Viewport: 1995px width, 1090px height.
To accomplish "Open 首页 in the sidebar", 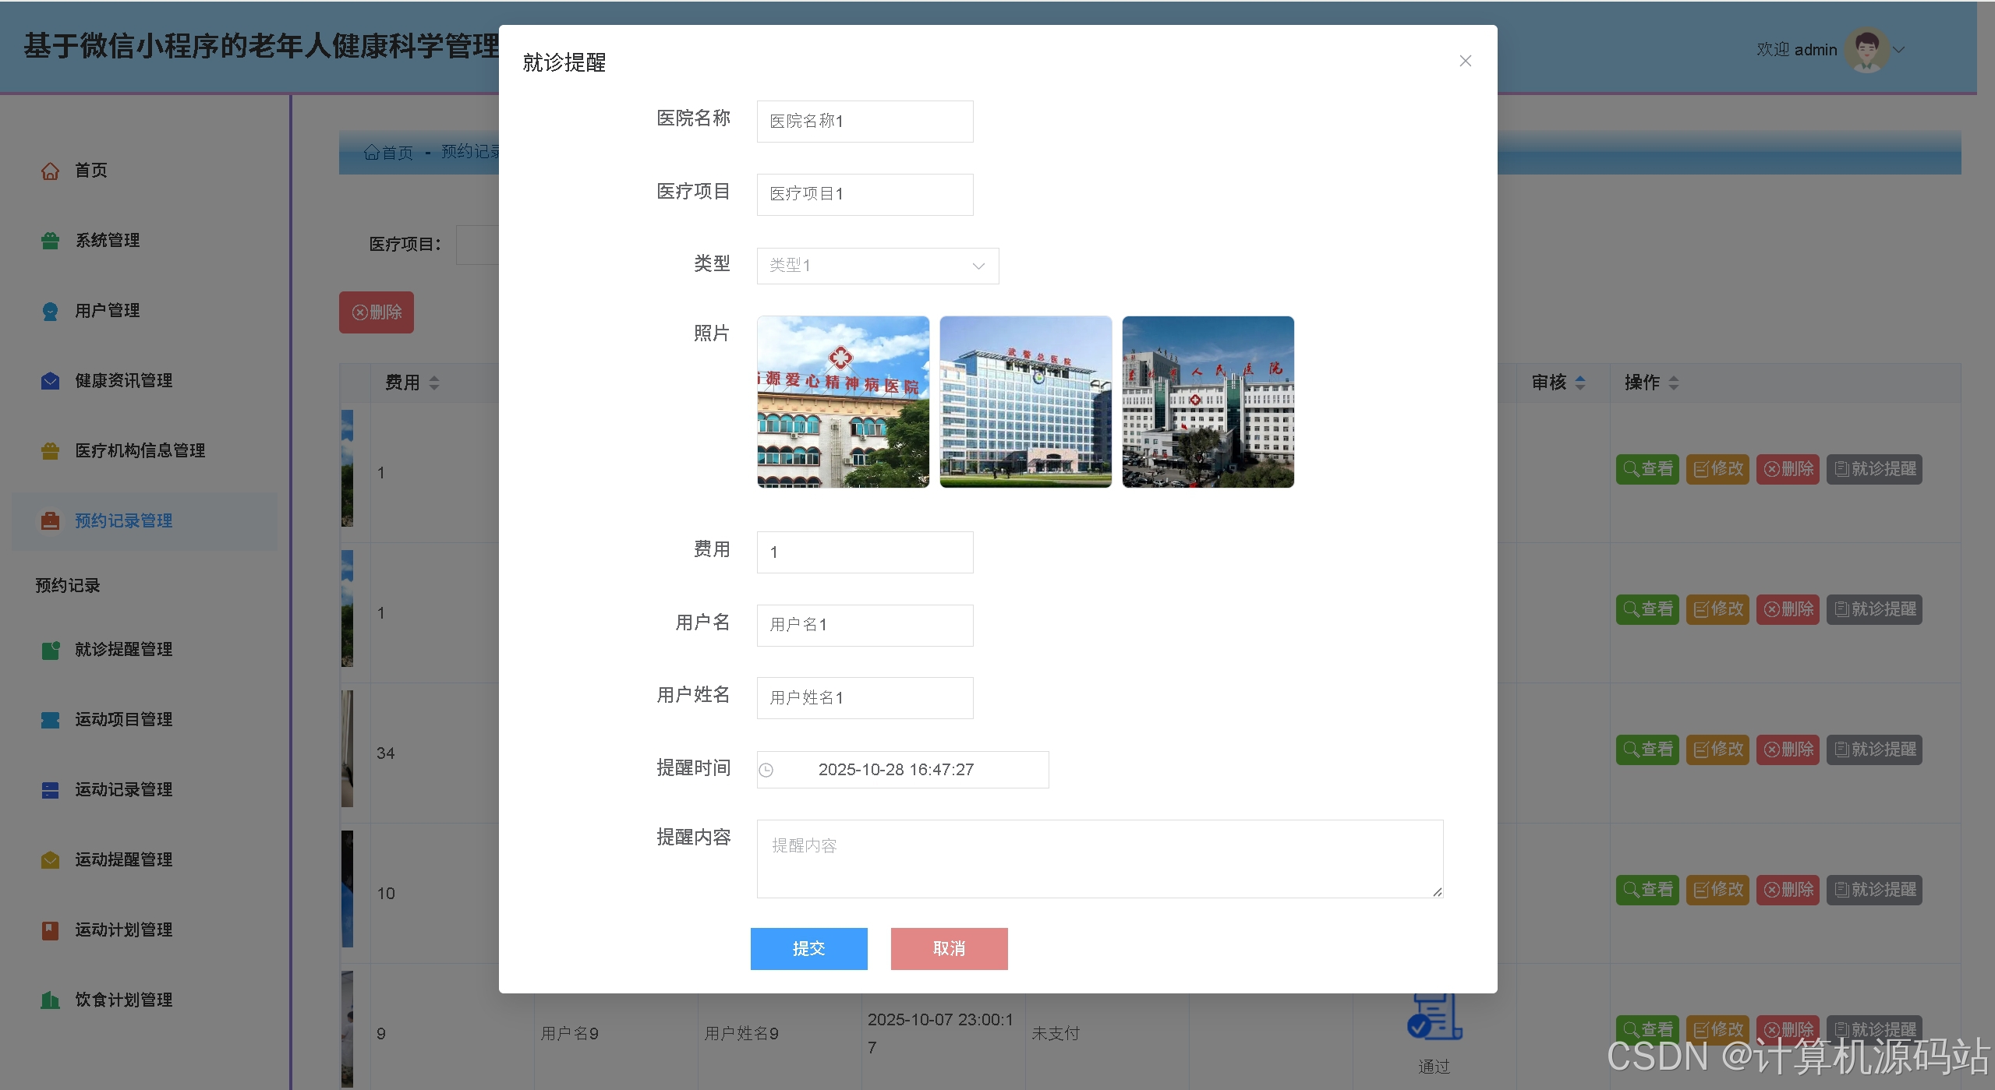I will tap(90, 171).
